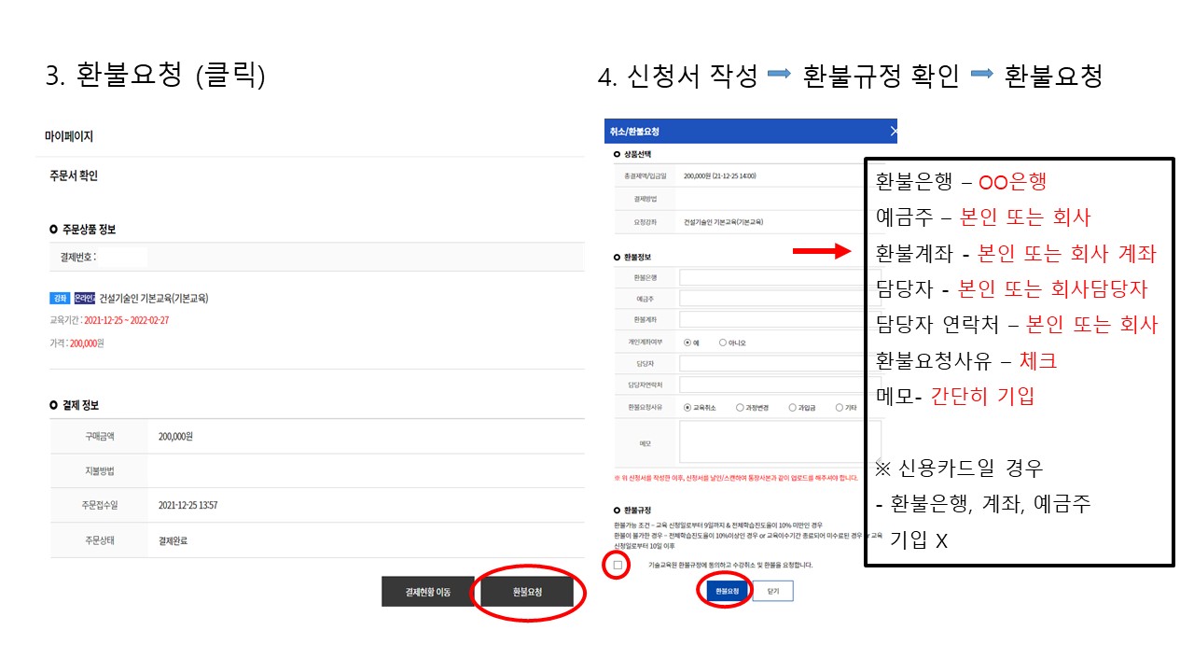Viewport: 1194px width, 672px height.
Task: Click the 환불은행 input field
Action: [772, 277]
